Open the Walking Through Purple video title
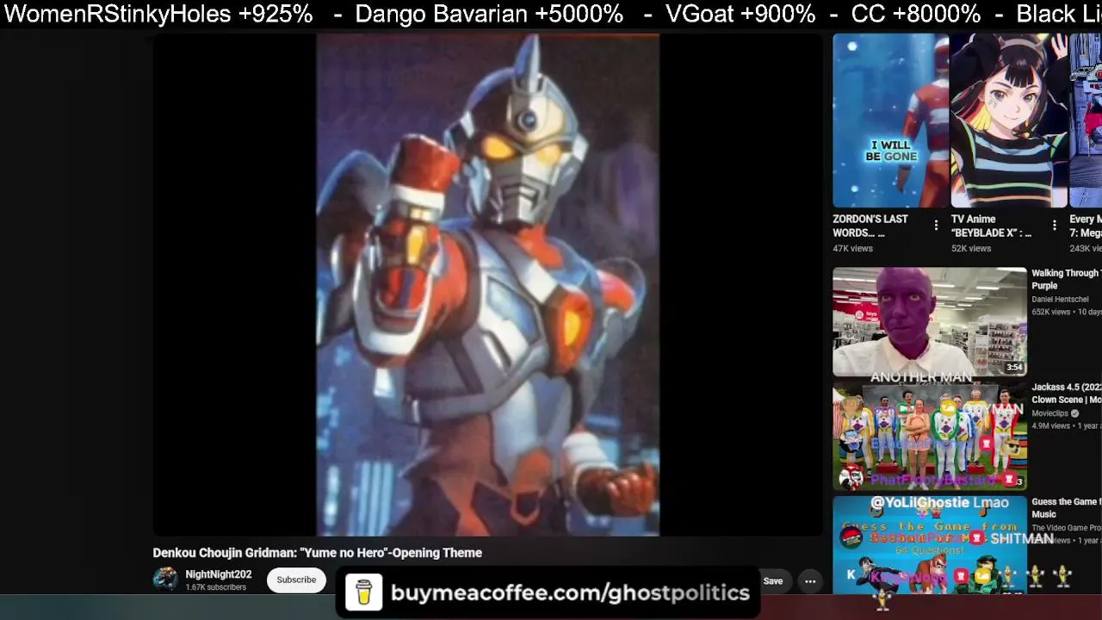The width and height of the screenshot is (1102, 620). [x=1066, y=279]
